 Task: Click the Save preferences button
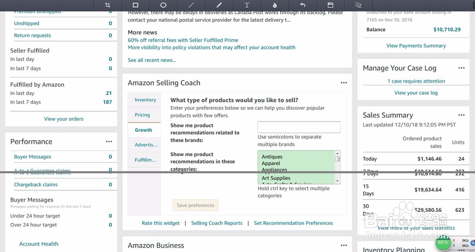[x=195, y=205]
